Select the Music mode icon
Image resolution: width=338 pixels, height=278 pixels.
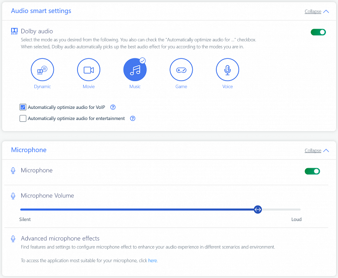tap(135, 70)
